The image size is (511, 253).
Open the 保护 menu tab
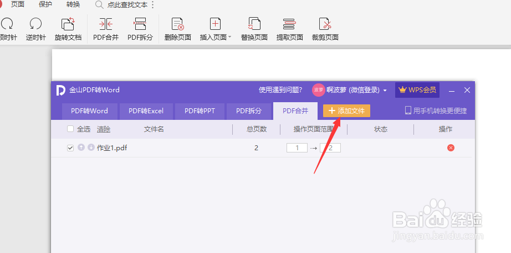(x=45, y=4)
